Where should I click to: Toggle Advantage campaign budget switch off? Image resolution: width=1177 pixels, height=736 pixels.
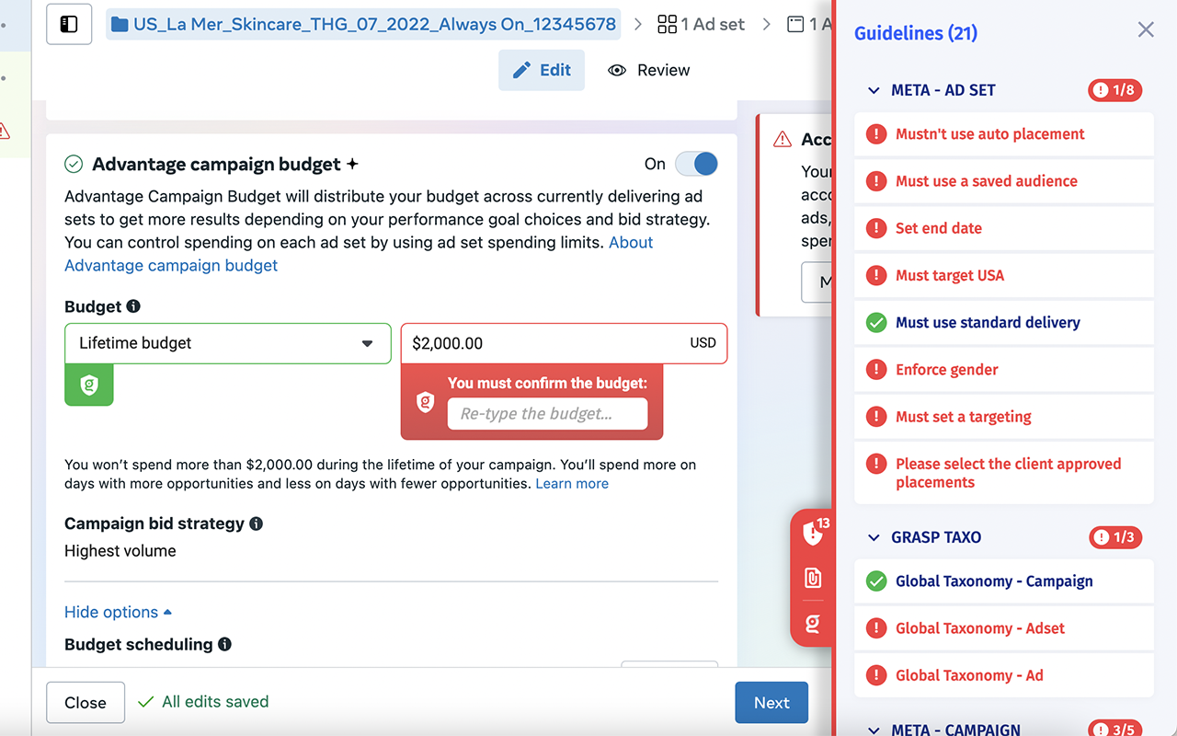[696, 164]
